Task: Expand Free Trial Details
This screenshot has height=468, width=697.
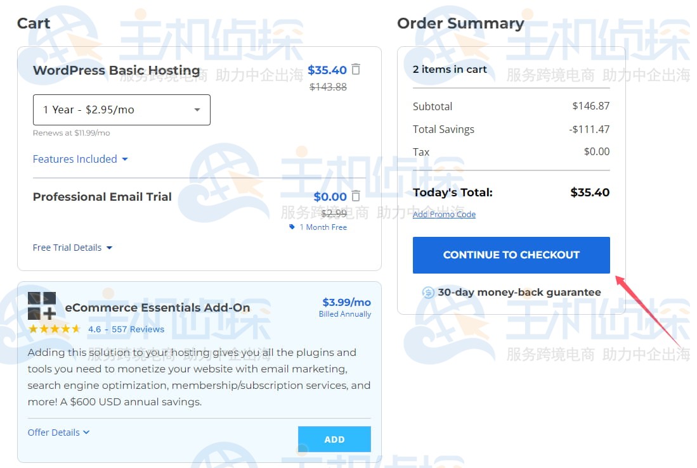Action: (72, 247)
